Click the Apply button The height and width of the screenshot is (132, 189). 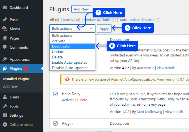point(104,28)
